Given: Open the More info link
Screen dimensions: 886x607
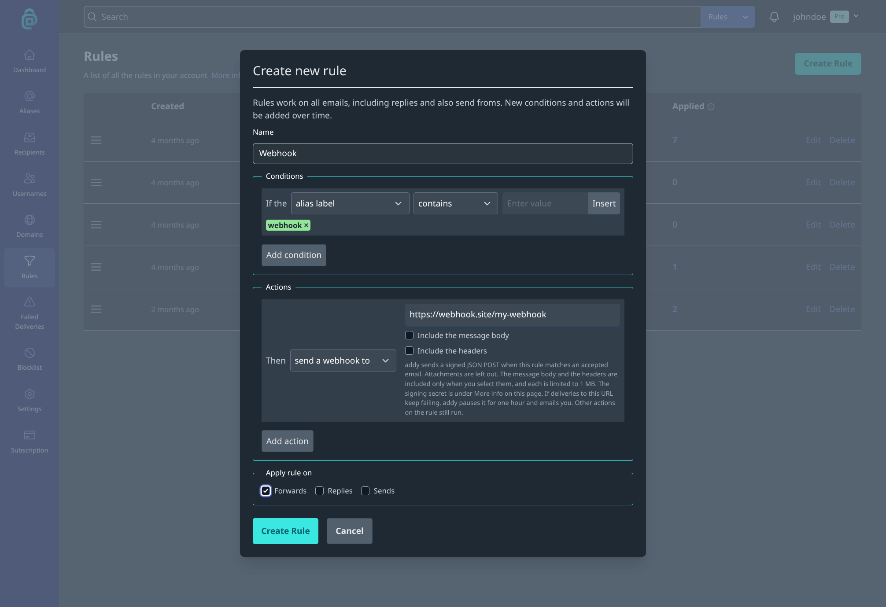Looking at the screenshot, I should 226,75.
